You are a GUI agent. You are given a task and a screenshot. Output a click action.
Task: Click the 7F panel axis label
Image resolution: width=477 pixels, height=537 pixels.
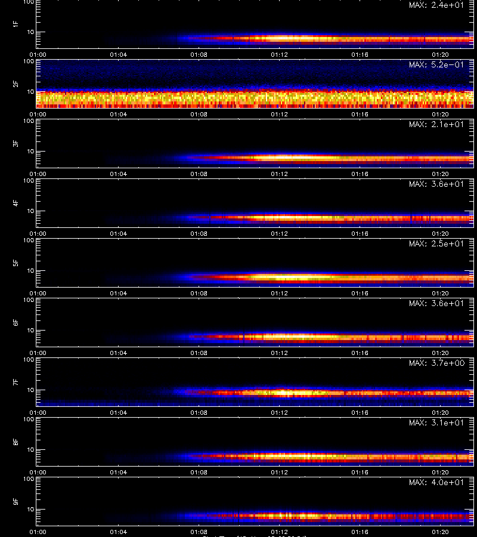pos(16,382)
